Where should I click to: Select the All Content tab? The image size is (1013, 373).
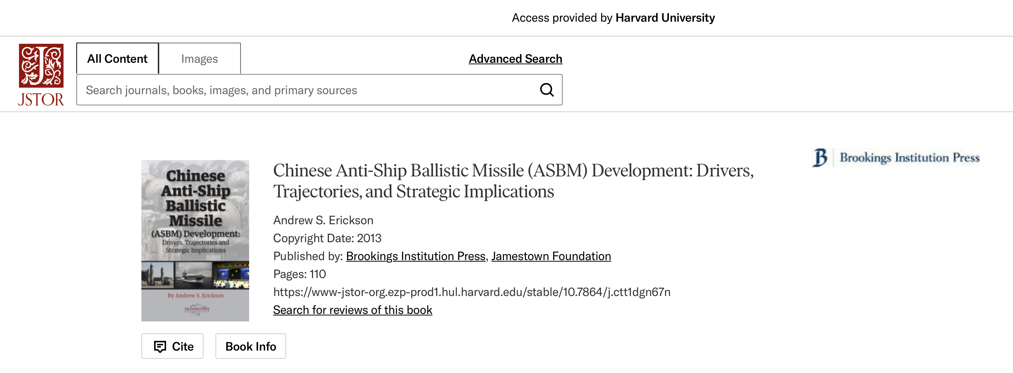[117, 59]
